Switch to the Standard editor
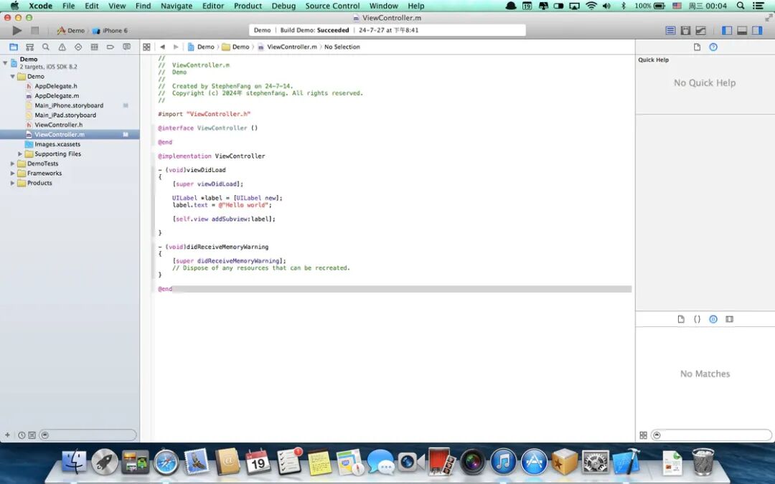Viewport: 775px width, 484px height. pyautogui.click(x=670, y=31)
